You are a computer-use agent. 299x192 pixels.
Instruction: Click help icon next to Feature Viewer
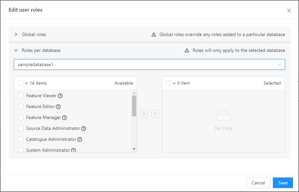[x=60, y=96]
